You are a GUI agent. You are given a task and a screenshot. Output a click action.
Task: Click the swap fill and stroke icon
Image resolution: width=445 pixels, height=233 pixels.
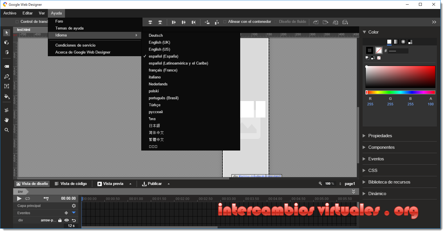pyautogui.click(x=373, y=58)
